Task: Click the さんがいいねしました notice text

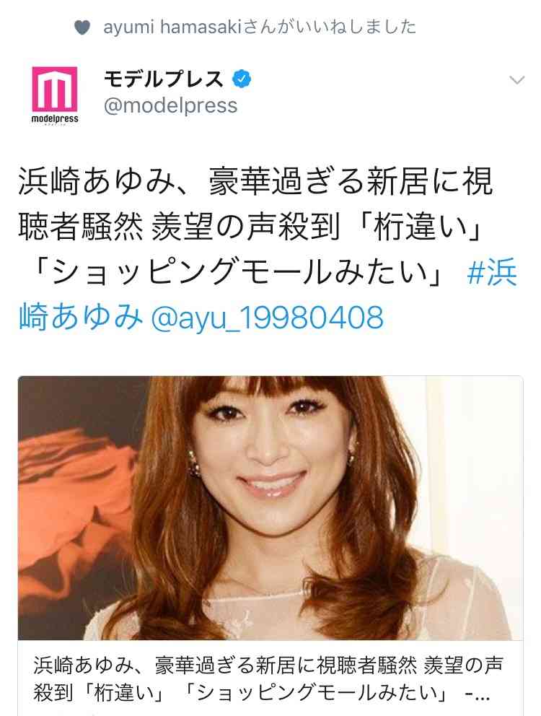Action: 328,27
